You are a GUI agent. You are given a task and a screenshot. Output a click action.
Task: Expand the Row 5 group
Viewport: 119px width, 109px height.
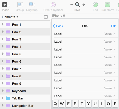click(3, 54)
